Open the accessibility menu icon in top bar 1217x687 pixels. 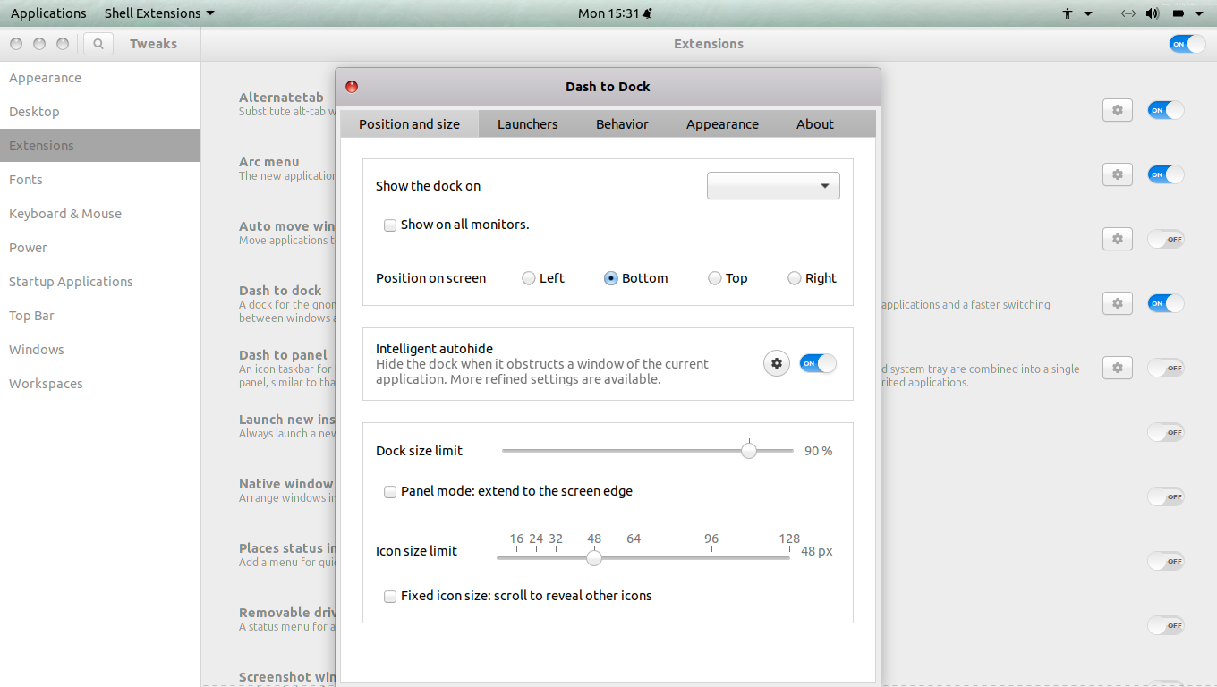tap(1068, 13)
